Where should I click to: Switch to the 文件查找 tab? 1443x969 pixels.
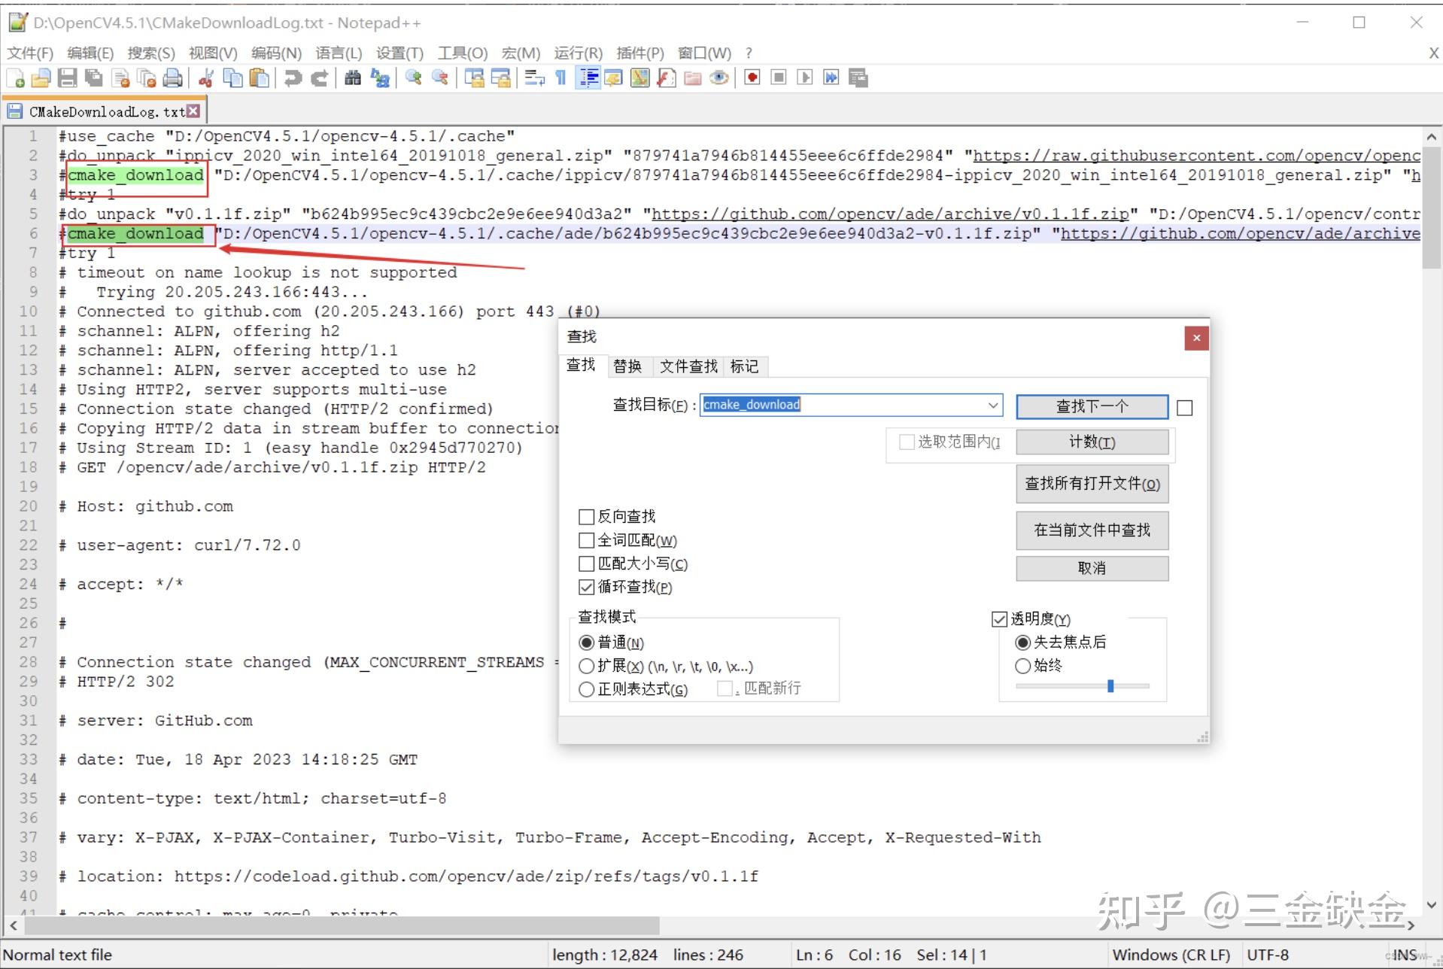[x=687, y=366]
